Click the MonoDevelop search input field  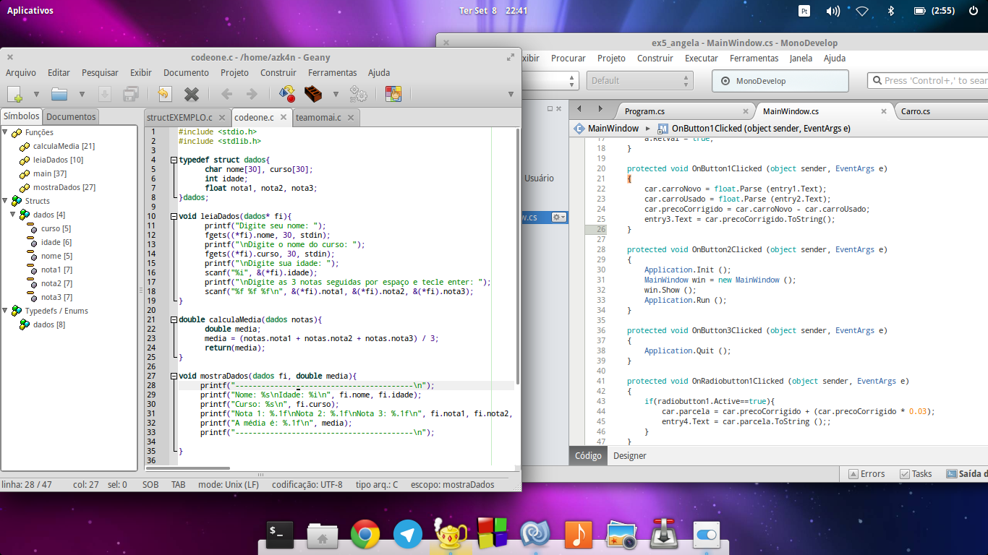pyautogui.click(x=928, y=81)
